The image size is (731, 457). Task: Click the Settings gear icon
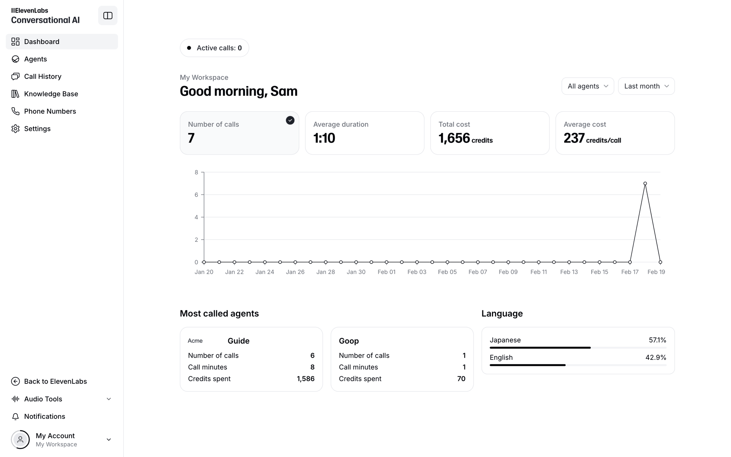15,129
